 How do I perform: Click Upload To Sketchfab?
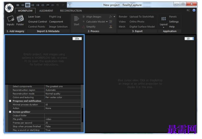[141, 17]
